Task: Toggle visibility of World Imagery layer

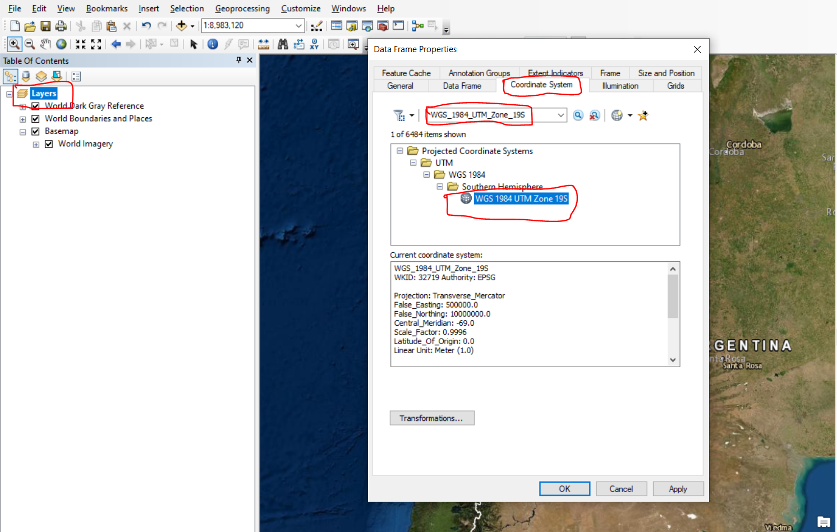Action: 49,144
